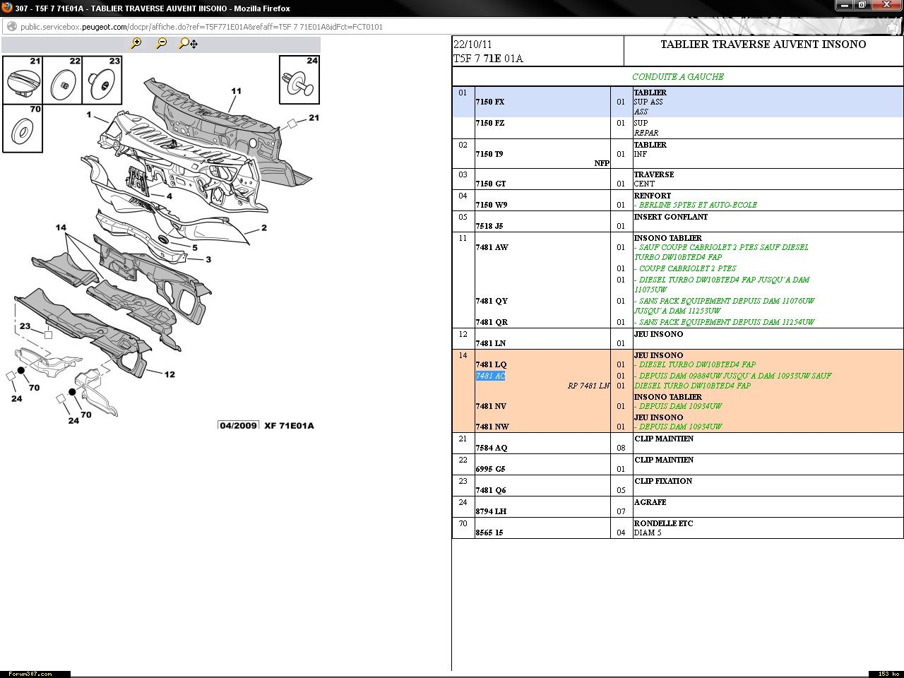The image size is (904, 678).
Task: Click the Firefox icon in title bar
Action: coord(7,8)
